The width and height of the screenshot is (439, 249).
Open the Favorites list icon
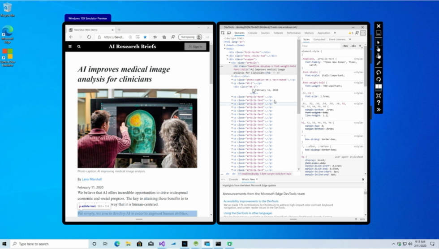[x=155, y=37]
